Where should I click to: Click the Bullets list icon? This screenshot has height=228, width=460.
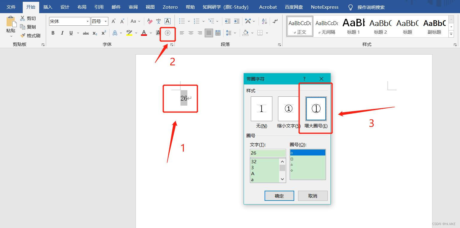click(x=182, y=21)
